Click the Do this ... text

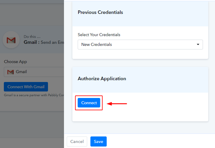(x=32, y=37)
